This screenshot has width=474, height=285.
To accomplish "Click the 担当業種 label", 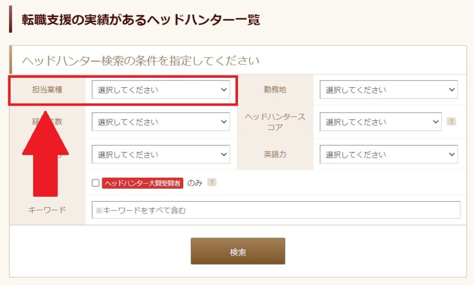I will tap(47, 90).
